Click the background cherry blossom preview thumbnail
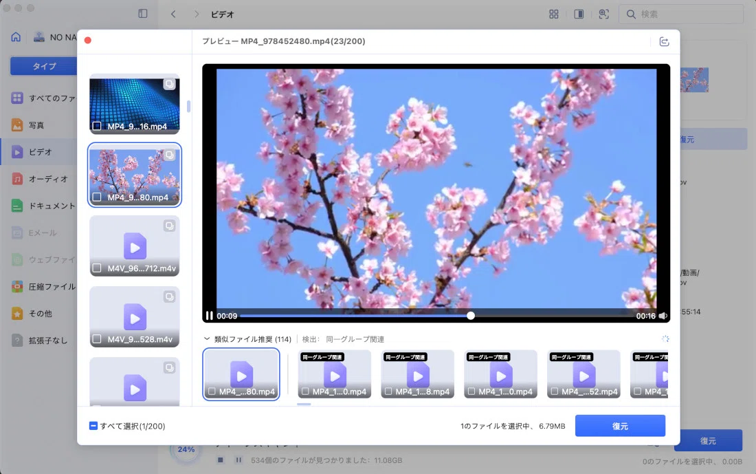The width and height of the screenshot is (756, 474). point(694,80)
